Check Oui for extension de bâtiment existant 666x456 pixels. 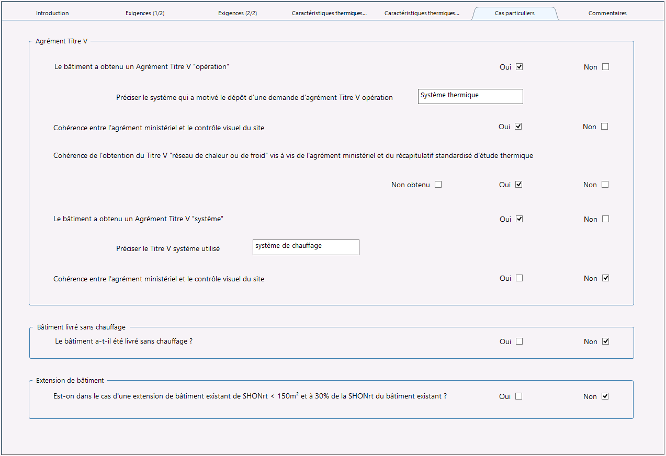tap(518, 396)
